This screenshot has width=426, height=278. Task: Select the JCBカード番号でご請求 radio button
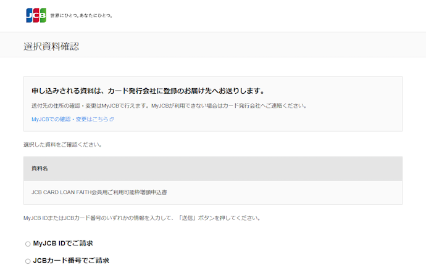[x=28, y=261]
